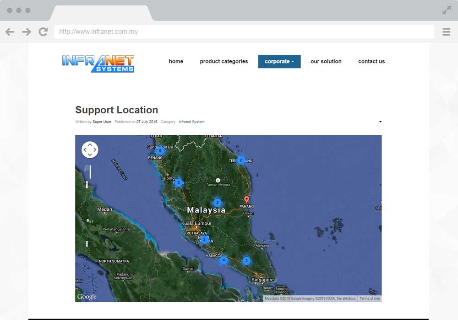Open the cluster marker 4 near Malacca
This screenshot has width=458, height=320.
[224, 260]
